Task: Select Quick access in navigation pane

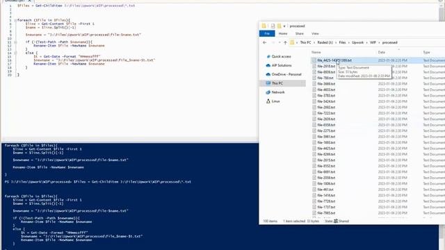Action: pyautogui.click(x=281, y=56)
